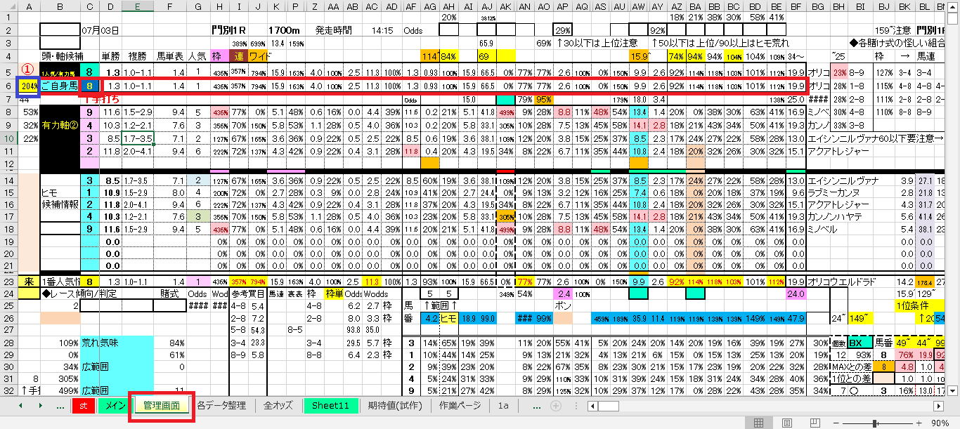The height and width of the screenshot is (429, 960).
Task: Open the red st sheet tab
Action: pyautogui.click(x=83, y=406)
